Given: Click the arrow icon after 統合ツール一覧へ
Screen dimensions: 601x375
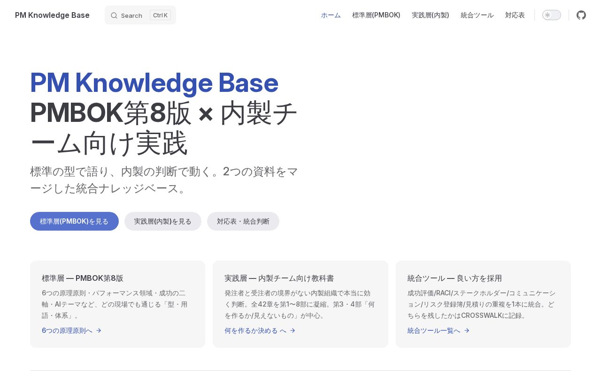Looking at the screenshot, I should 467,330.
